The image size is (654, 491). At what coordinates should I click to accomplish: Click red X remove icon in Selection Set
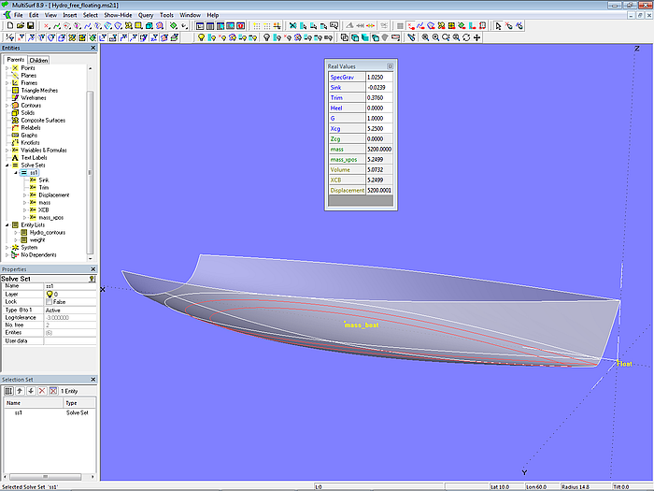pos(40,389)
